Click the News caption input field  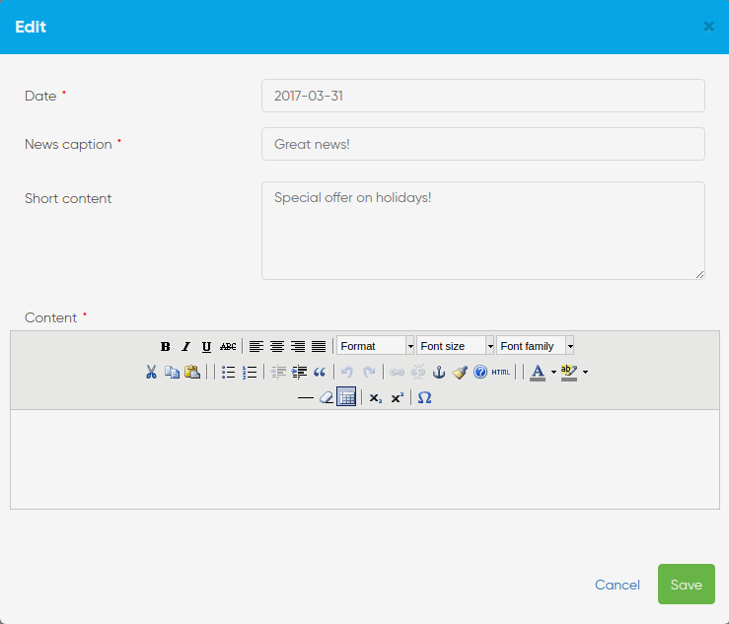tap(482, 144)
